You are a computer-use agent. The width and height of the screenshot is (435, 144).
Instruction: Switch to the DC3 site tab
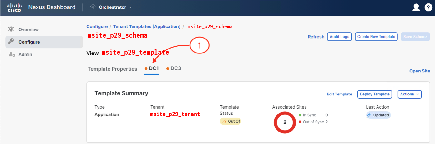pyautogui.click(x=174, y=68)
